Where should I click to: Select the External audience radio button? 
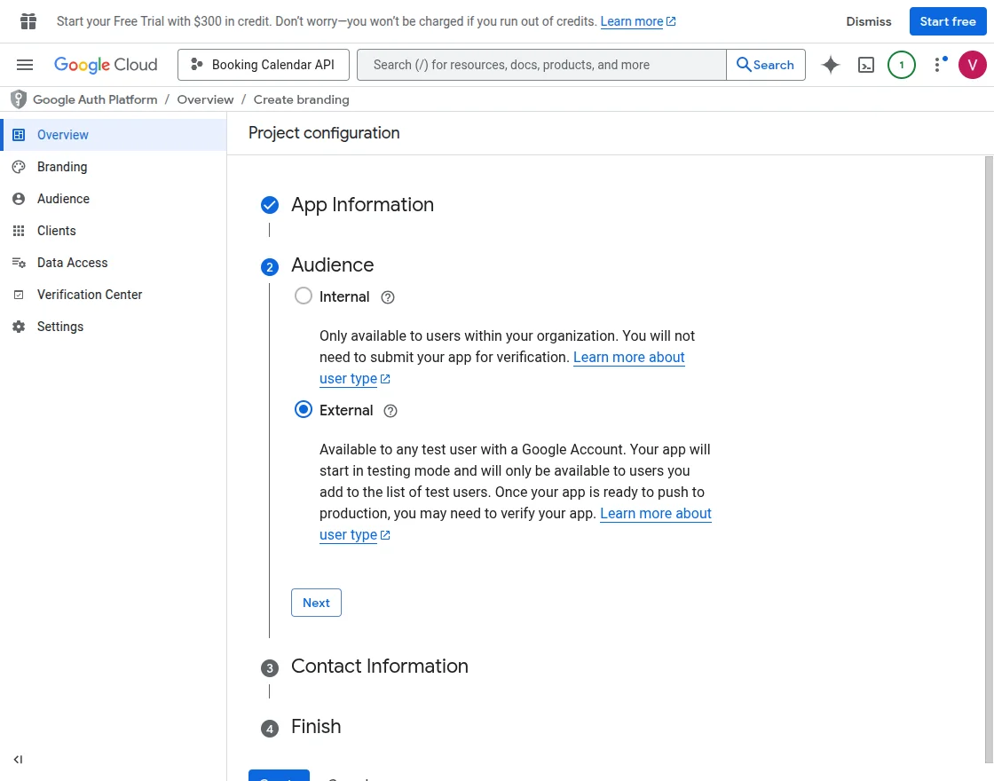304,410
